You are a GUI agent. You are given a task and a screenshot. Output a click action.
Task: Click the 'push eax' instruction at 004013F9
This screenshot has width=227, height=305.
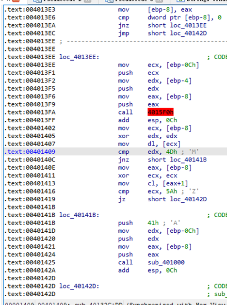[x=138, y=104]
